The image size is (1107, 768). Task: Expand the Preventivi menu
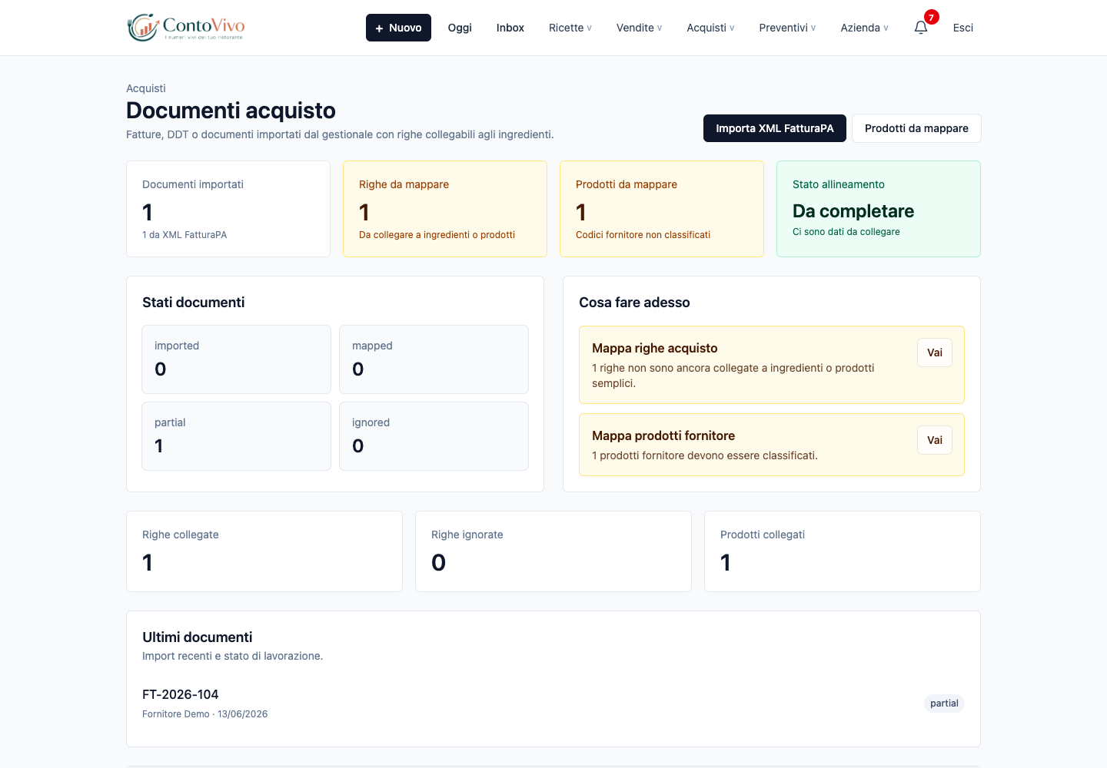pos(787,28)
